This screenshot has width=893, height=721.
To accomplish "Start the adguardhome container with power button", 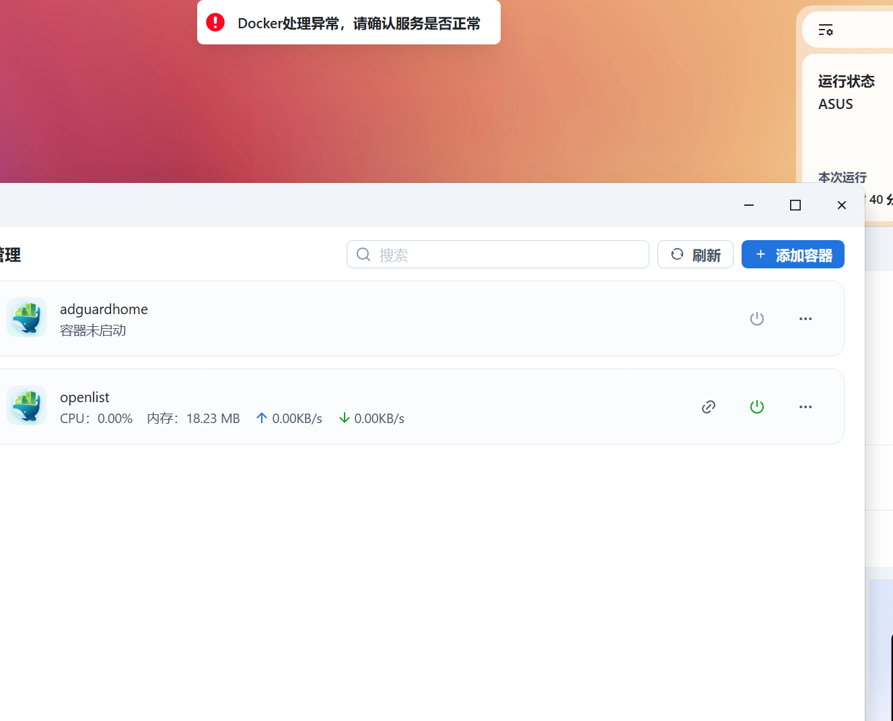I will point(757,319).
